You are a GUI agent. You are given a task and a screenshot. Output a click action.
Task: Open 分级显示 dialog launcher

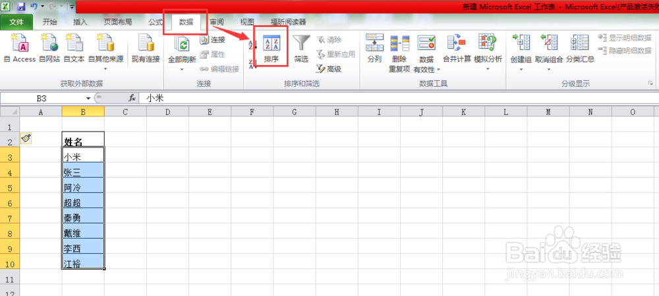point(650,84)
